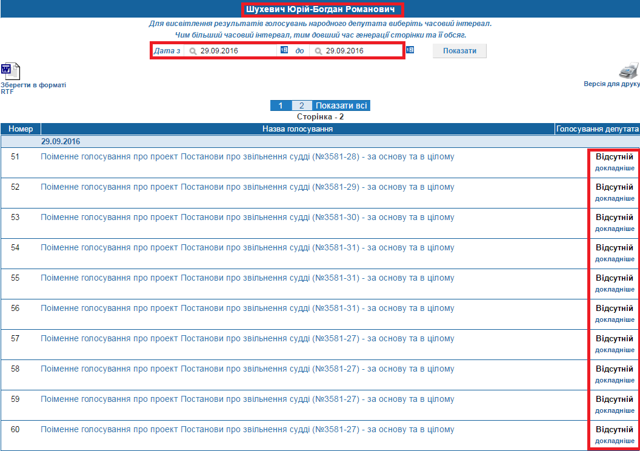The height and width of the screenshot is (451, 640).
Task: Open vote 53 about №3581-30
Action: [247, 218]
